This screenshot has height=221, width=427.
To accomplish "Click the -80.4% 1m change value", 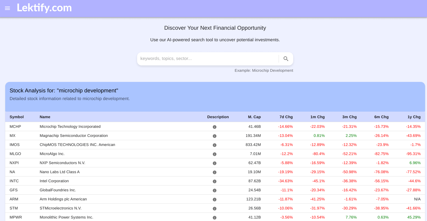I will (x=318, y=154).
